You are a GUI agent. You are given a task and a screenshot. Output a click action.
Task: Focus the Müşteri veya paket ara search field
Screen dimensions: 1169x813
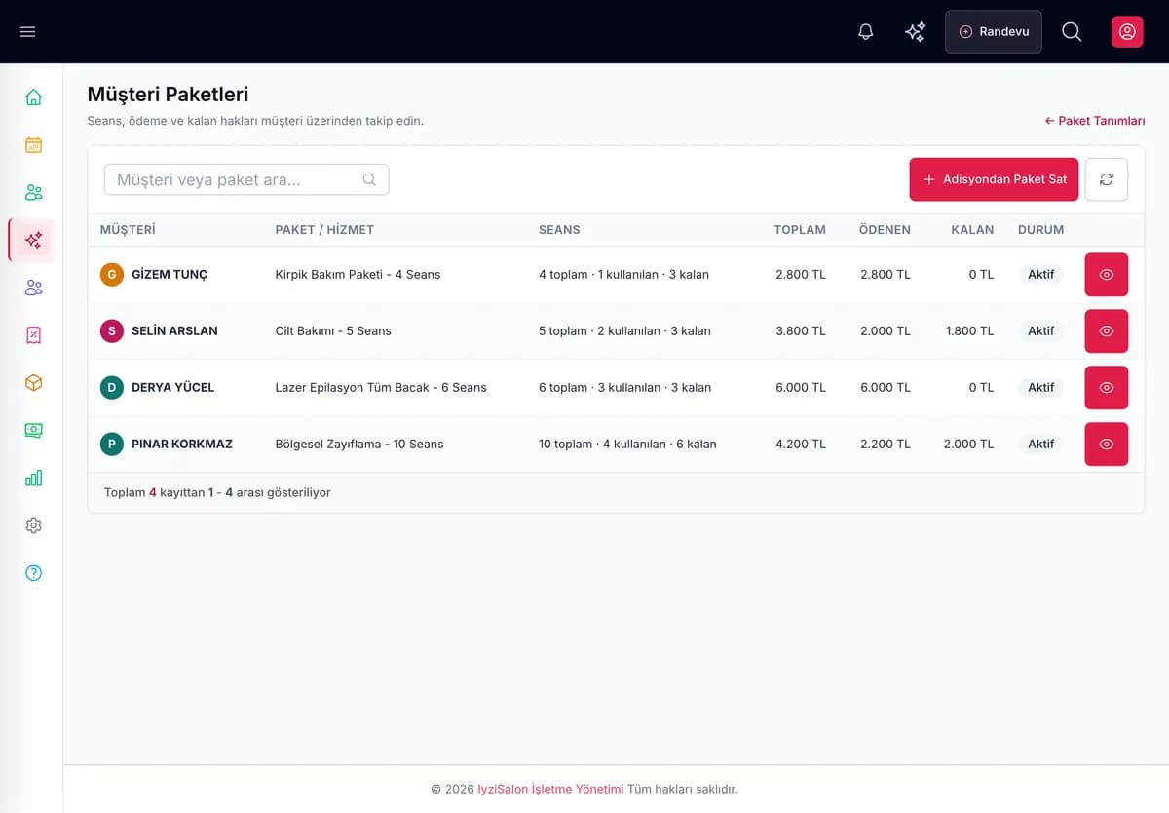tap(246, 179)
